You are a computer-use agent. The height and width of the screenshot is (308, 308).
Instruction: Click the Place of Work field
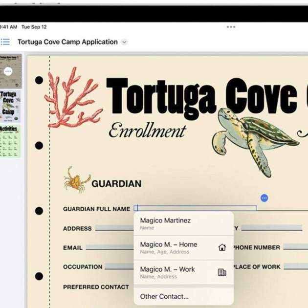coord(295,267)
